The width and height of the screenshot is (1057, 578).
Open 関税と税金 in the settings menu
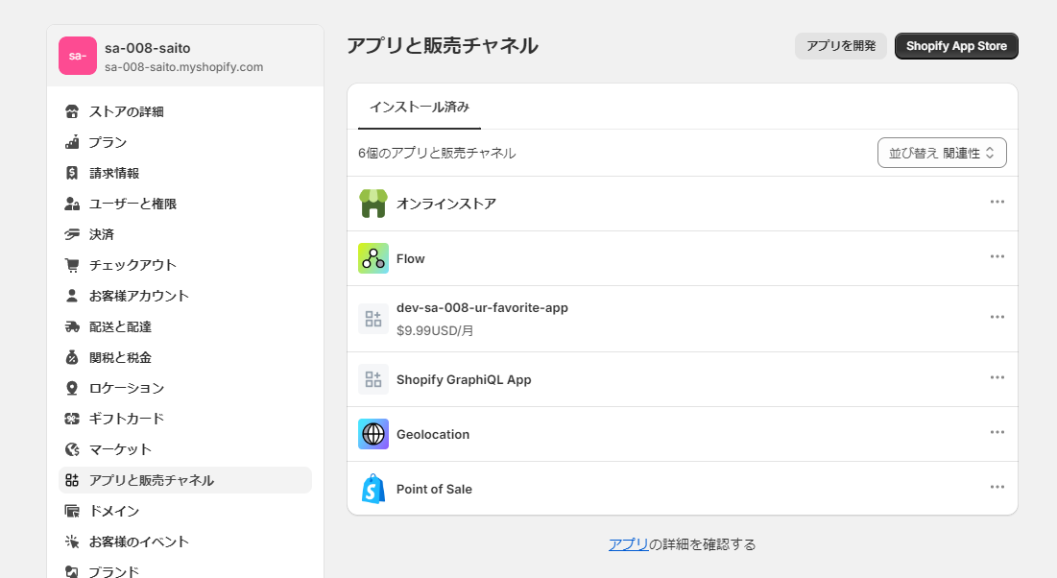pos(185,357)
